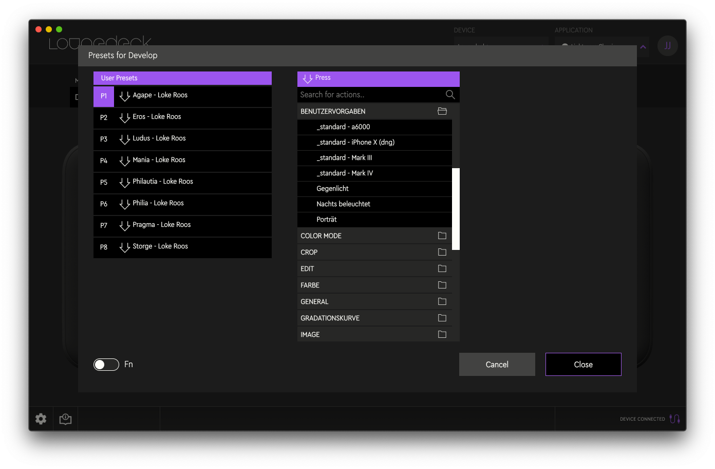This screenshot has width=715, height=469.
Task: Choose the Nachts beleuchtet preset
Action: click(x=374, y=204)
